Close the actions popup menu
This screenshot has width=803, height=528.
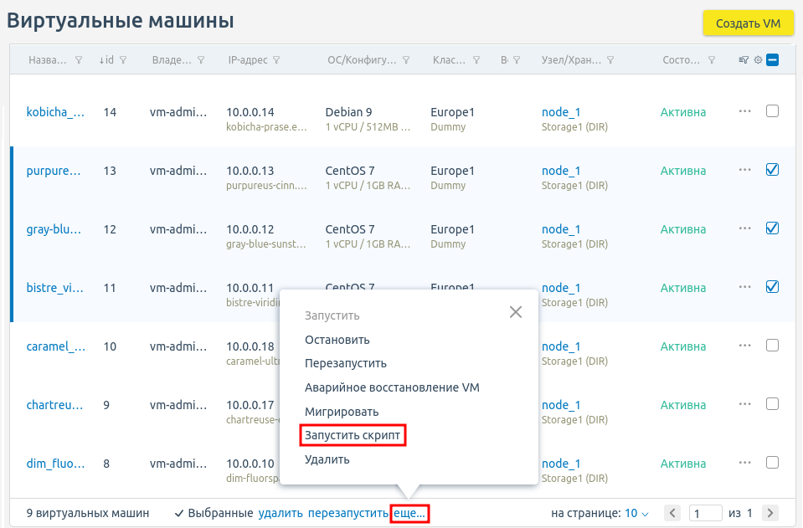pyautogui.click(x=516, y=312)
